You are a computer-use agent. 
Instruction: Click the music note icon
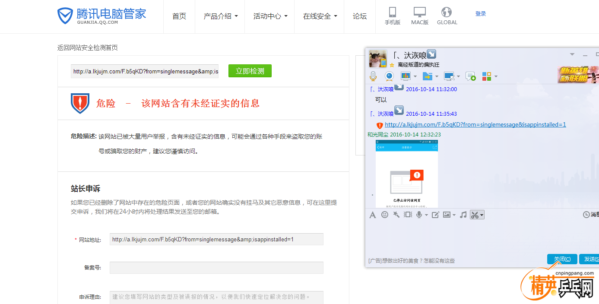click(463, 215)
